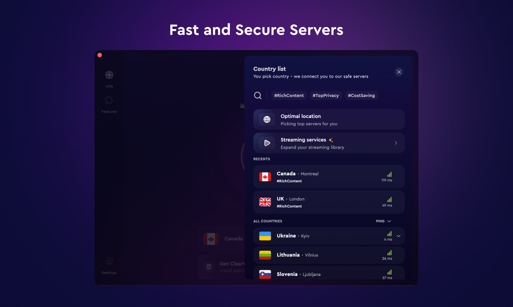
Task: Click the 119 ms signal indicator for Canada
Action: point(387,177)
